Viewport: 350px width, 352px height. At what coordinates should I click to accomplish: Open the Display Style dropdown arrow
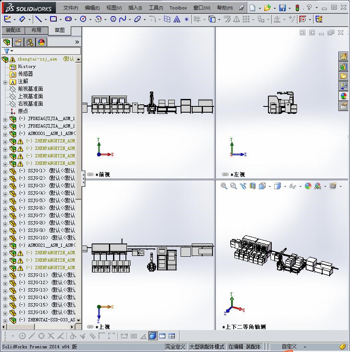[x=285, y=186]
